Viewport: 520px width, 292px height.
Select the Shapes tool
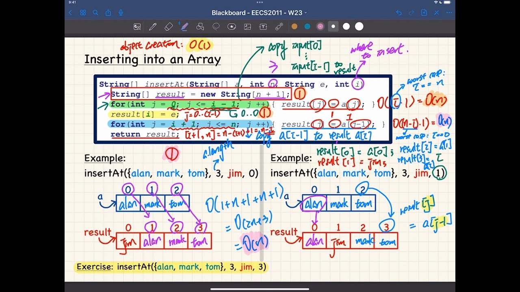(200, 27)
